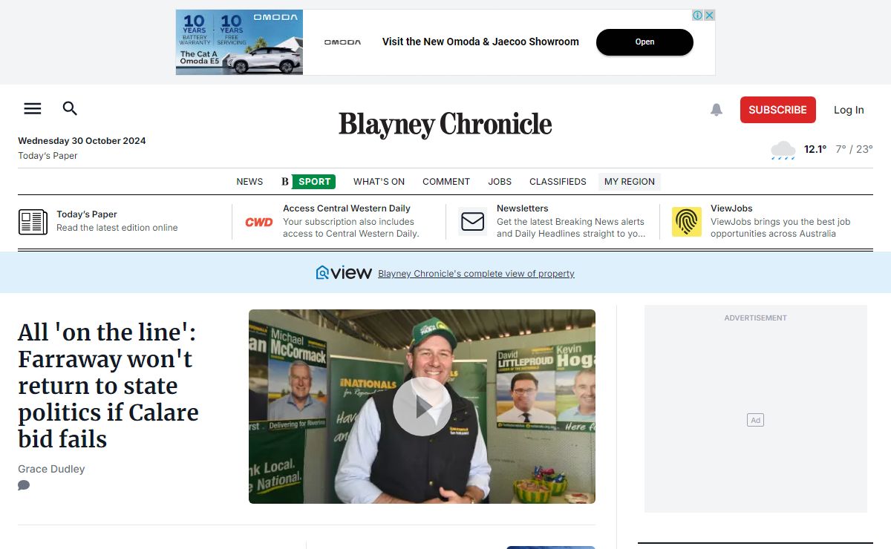Click the sidebar Ad placeholder badge
This screenshot has width=891, height=549.
tap(755, 420)
